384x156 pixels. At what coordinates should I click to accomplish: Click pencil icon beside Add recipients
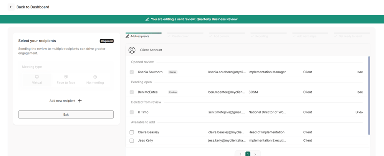click(x=127, y=36)
